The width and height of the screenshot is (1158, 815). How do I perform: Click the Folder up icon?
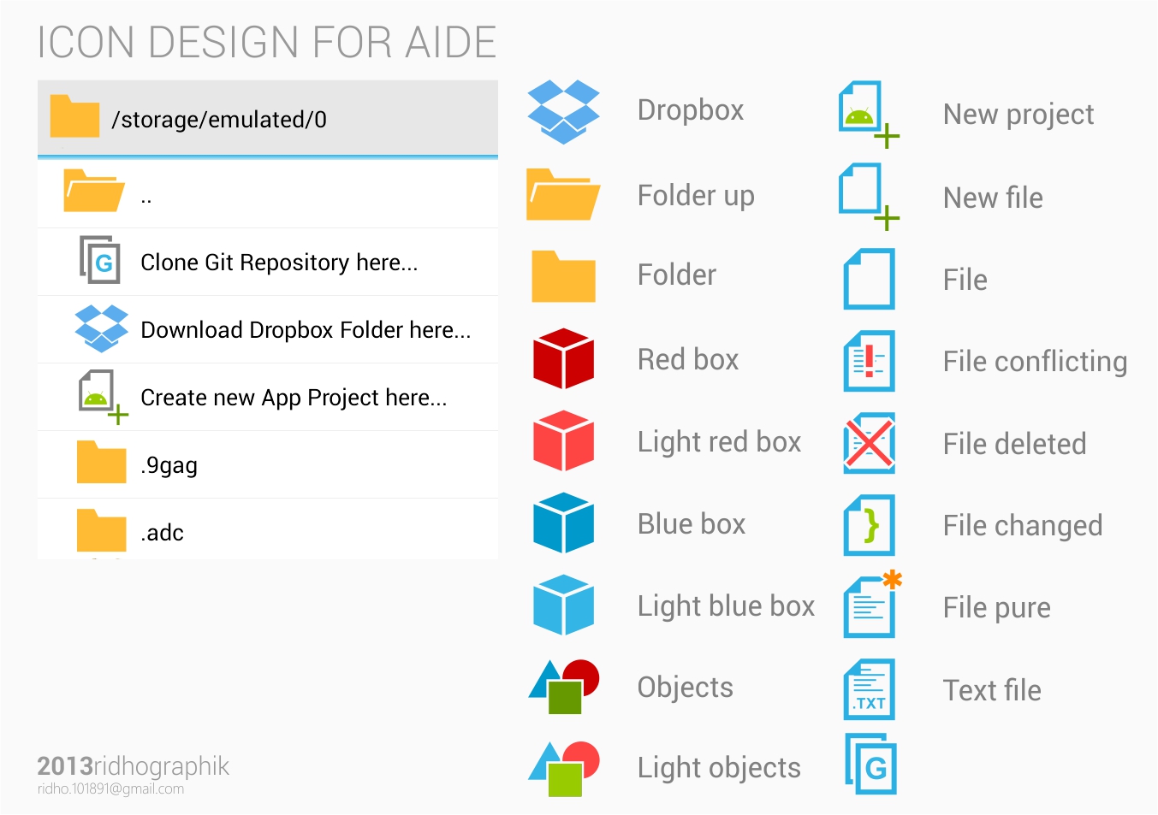click(x=561, y=195)
